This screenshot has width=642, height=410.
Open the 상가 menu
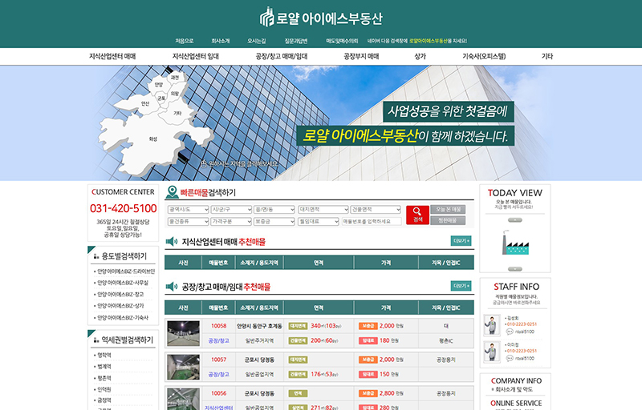420,56
